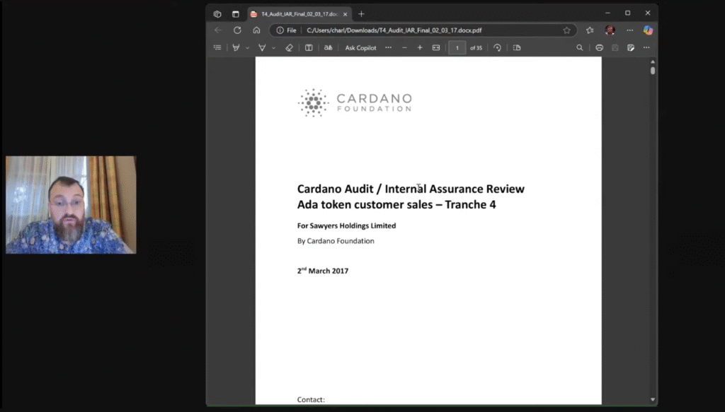Select the Draw pen tool
This screenshot has width=725, height=412.
tap(262, 48)
